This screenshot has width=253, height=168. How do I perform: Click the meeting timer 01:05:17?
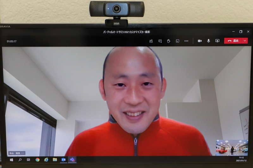12,41
